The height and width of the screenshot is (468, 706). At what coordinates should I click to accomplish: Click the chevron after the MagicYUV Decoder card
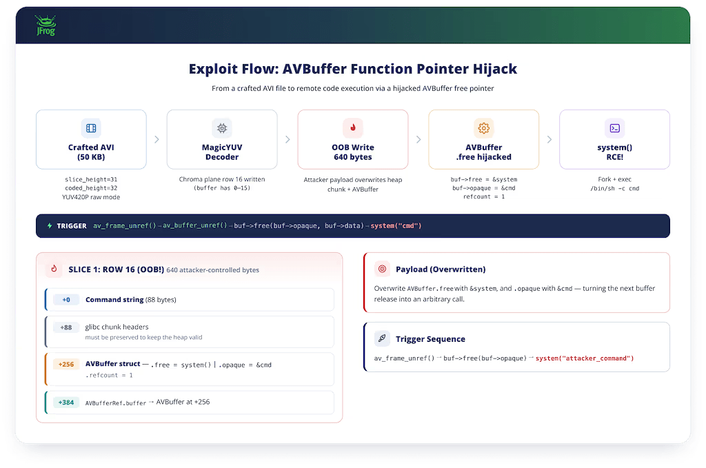pyautogui.click(x=288, y=139)
